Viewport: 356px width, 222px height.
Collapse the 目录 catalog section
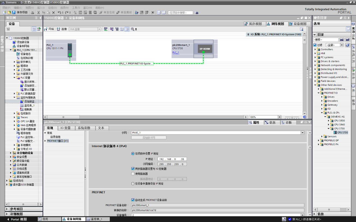(x=315, y=35)
